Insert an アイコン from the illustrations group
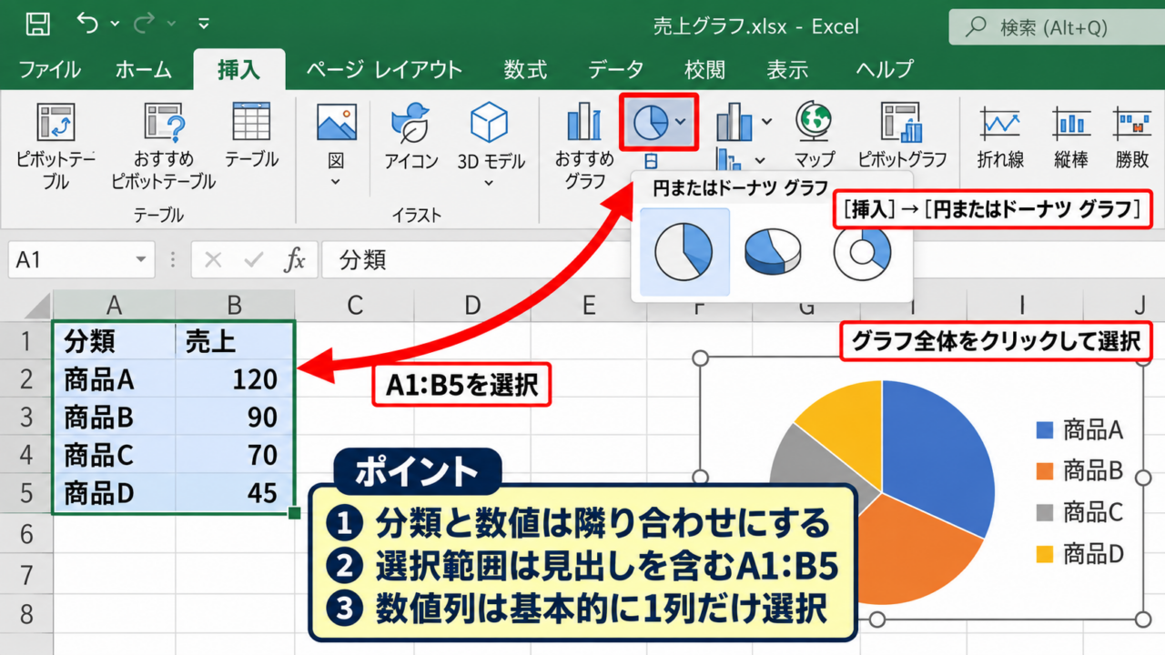The height and width of the screenshot is (655, 1165). [410, 136]
